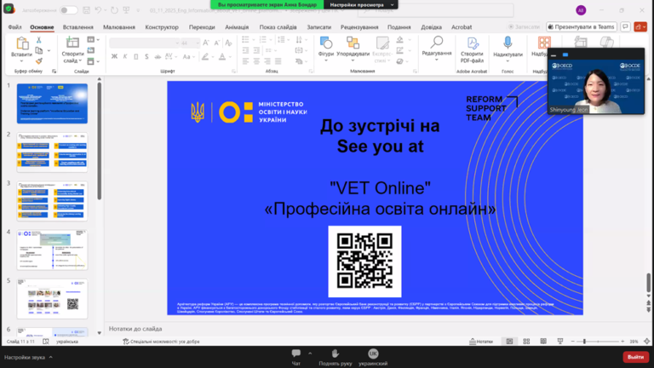Toggle underline formatting button
The image size is (654, 368).
pos(135,56)
